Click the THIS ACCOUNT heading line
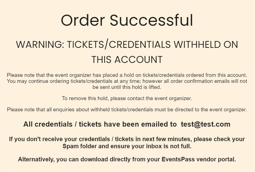This screenshot has width=255, height=172. tap(127, 59)
